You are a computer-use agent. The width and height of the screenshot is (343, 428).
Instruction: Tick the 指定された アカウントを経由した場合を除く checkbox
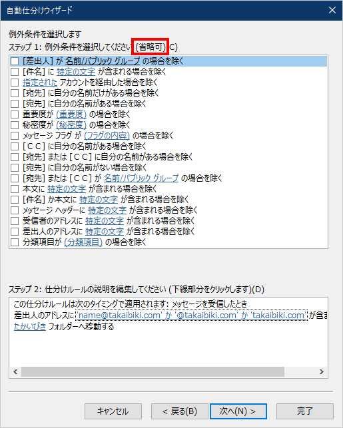tap(15, 83)
